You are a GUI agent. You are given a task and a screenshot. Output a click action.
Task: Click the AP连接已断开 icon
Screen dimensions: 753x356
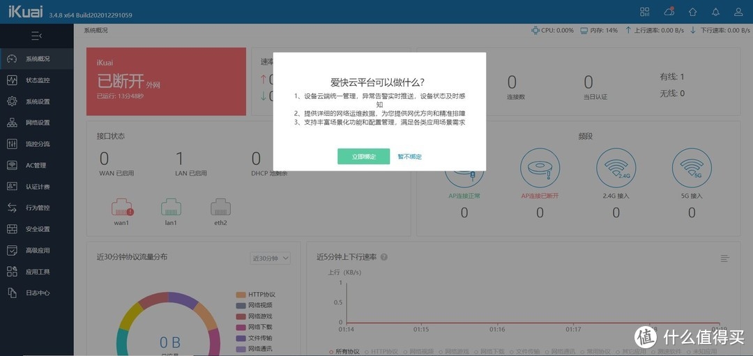point(540,167)
